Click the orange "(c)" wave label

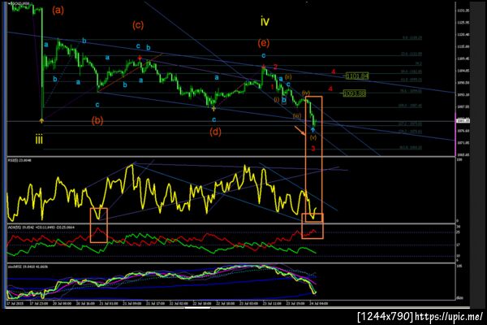[138, 25]
